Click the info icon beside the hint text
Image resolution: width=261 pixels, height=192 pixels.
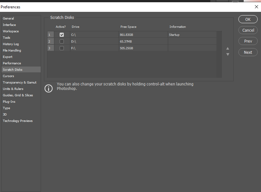coord(48,88)
